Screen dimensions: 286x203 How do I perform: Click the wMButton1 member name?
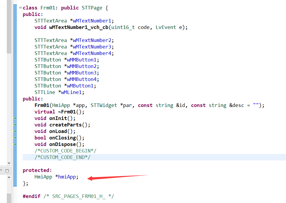[x=80, y=86]
